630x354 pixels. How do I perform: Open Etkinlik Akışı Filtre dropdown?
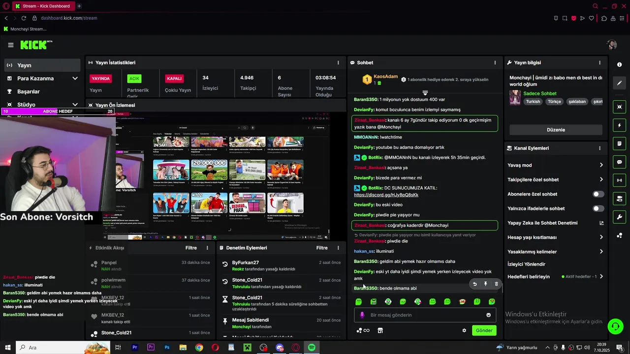[191, 248]
